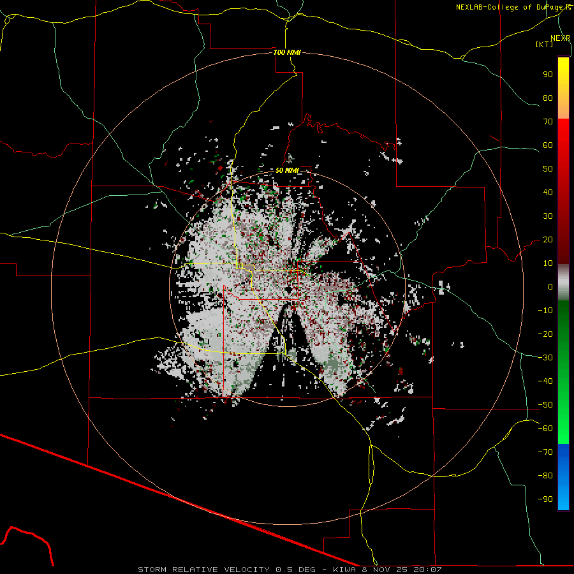
Task: Click the "30" scale value label
Action: [x=548, y=216]
